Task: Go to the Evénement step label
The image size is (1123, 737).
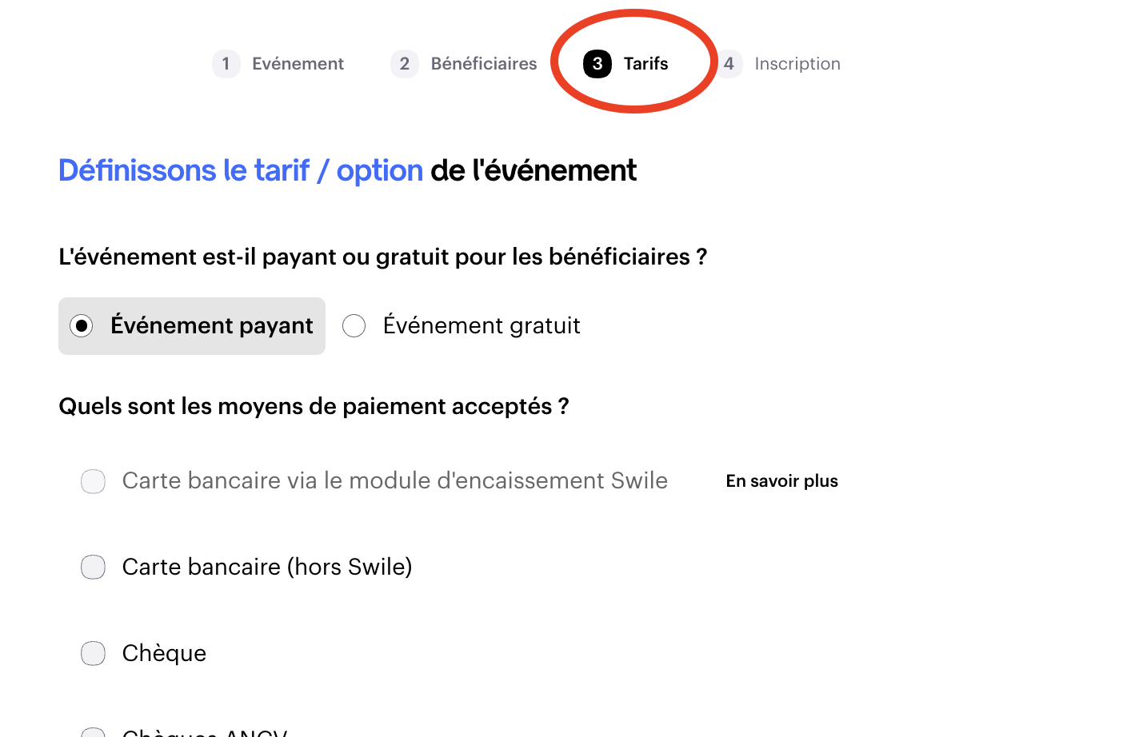Action: click(x=298, y=64)
